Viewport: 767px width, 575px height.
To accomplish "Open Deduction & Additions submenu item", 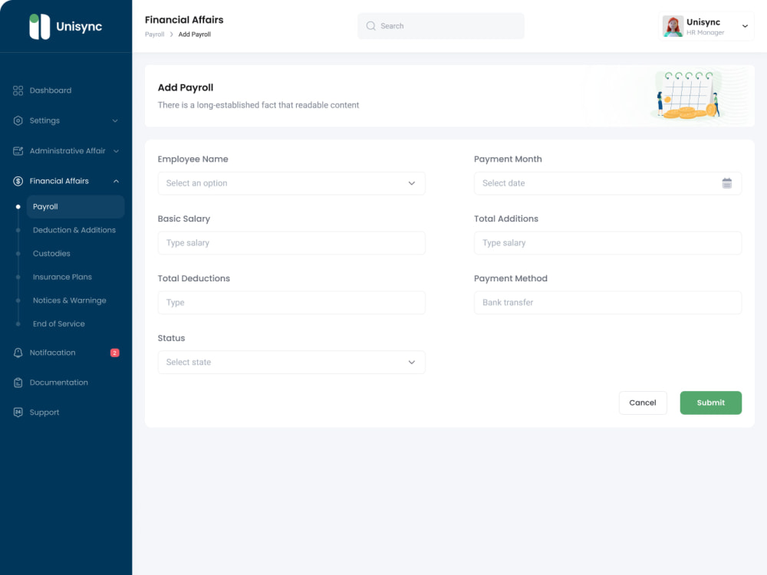I will coord(74,230).
